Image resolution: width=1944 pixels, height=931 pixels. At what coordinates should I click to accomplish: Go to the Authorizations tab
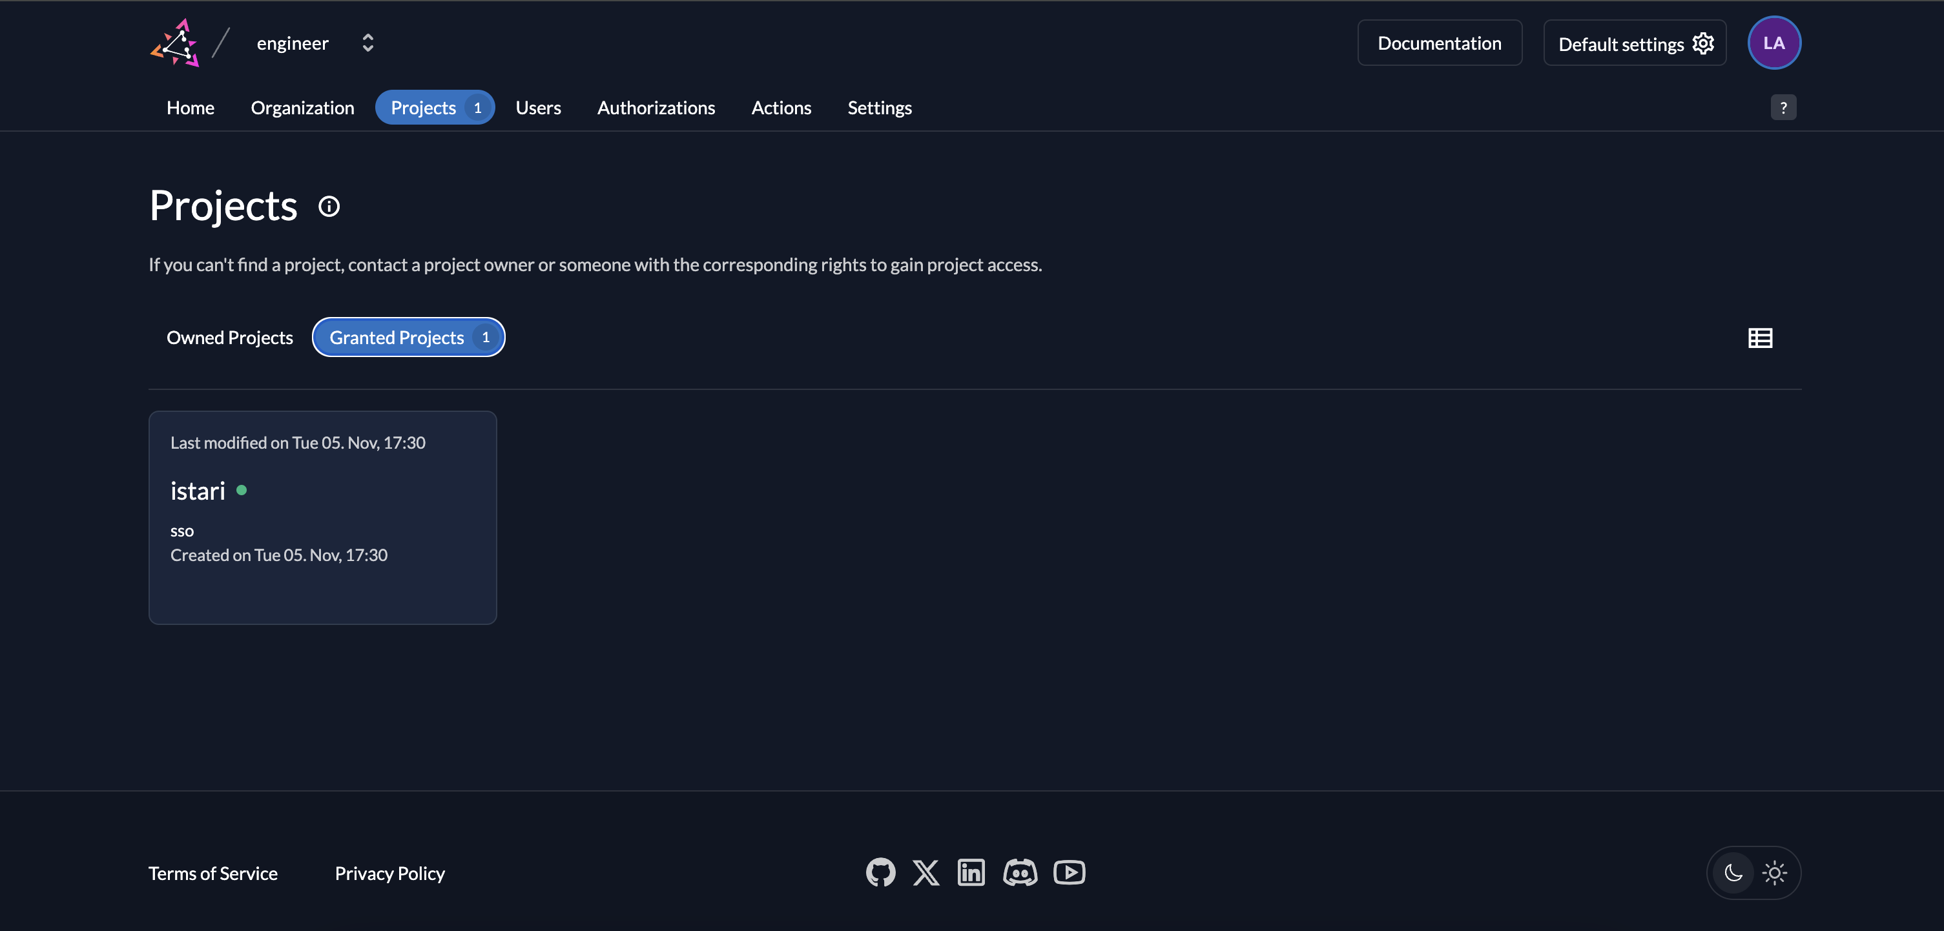[x=656, y=107]
